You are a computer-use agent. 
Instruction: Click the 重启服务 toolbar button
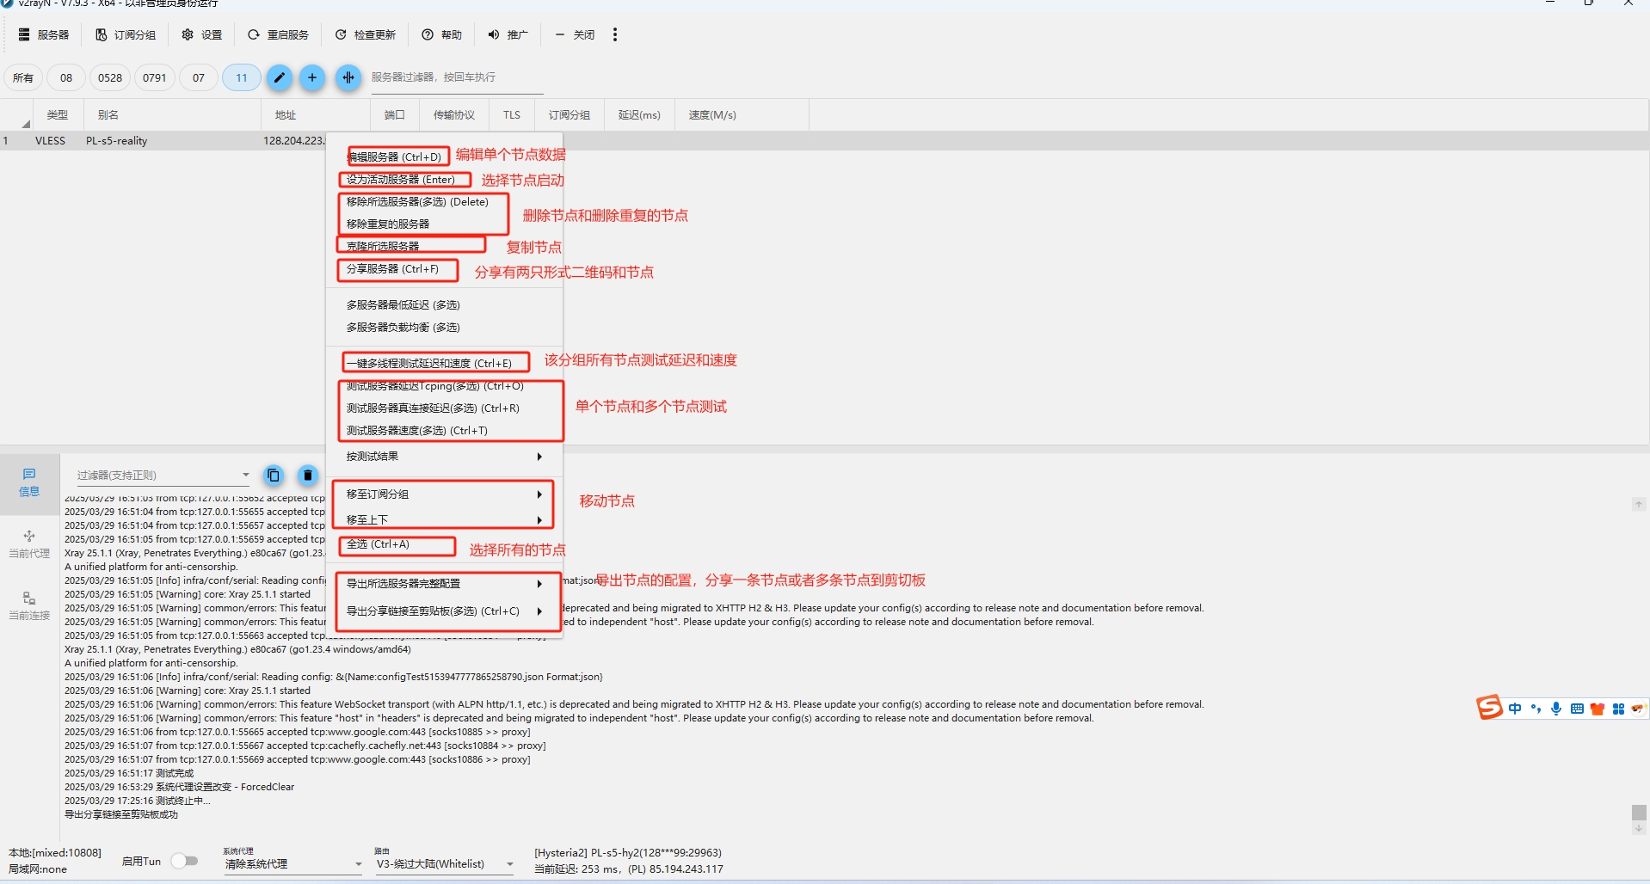coord(278,35)
